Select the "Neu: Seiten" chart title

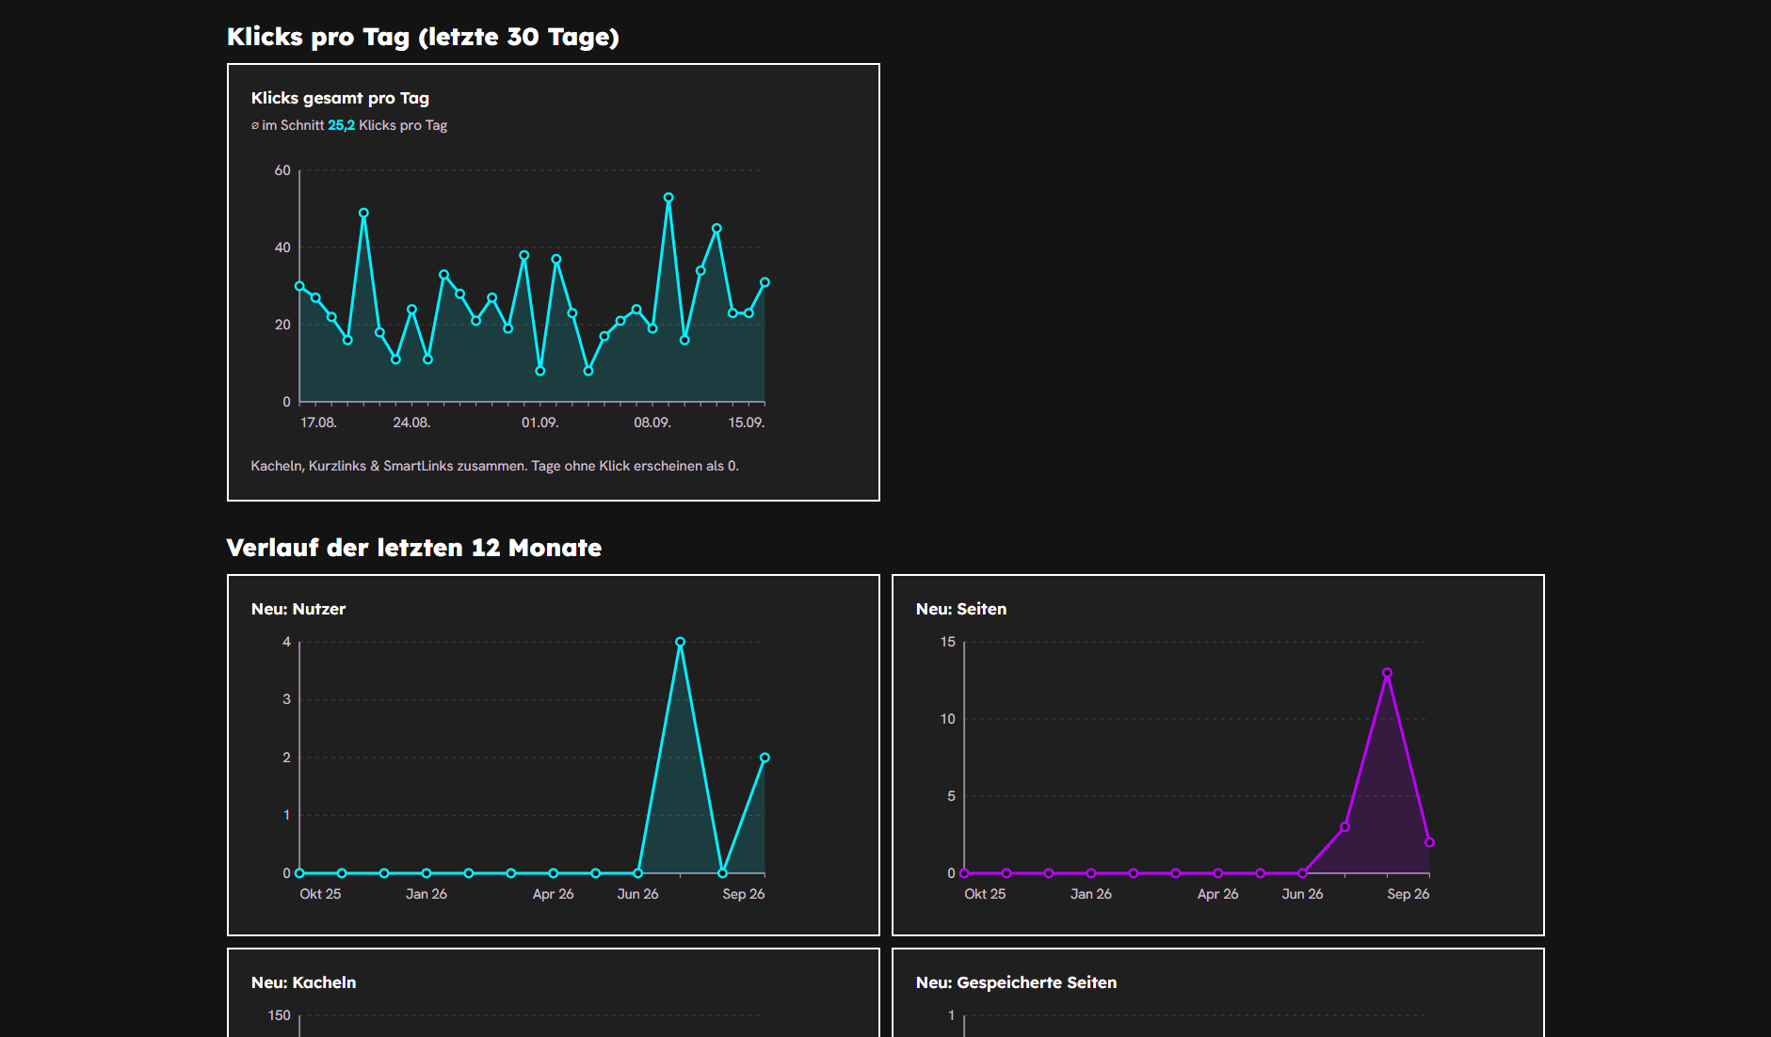pyautogui.click(x=961, y=609)
